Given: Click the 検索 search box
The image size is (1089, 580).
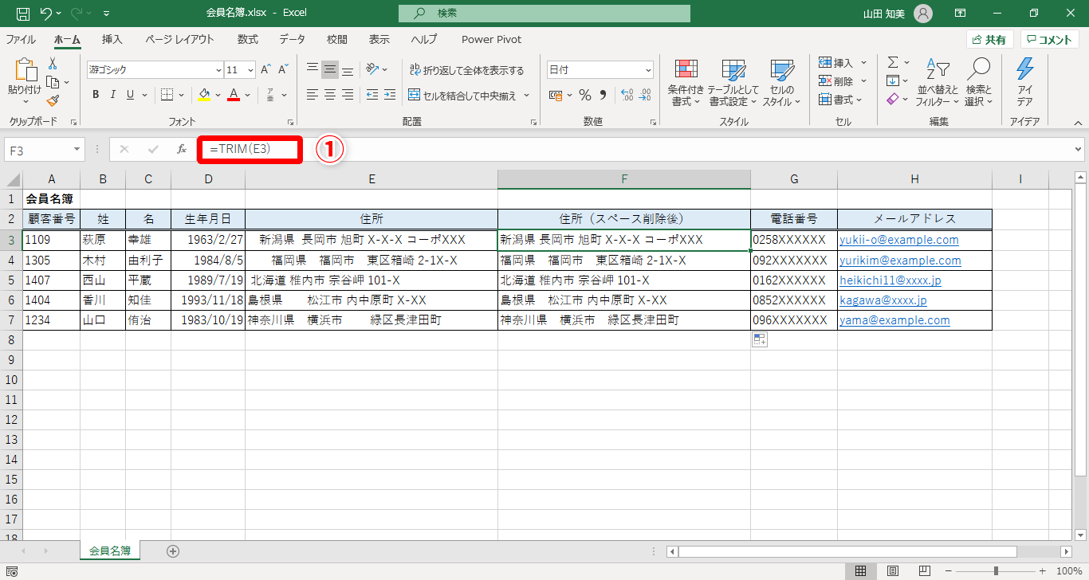Looking at the screenshot, I should 544,14.
